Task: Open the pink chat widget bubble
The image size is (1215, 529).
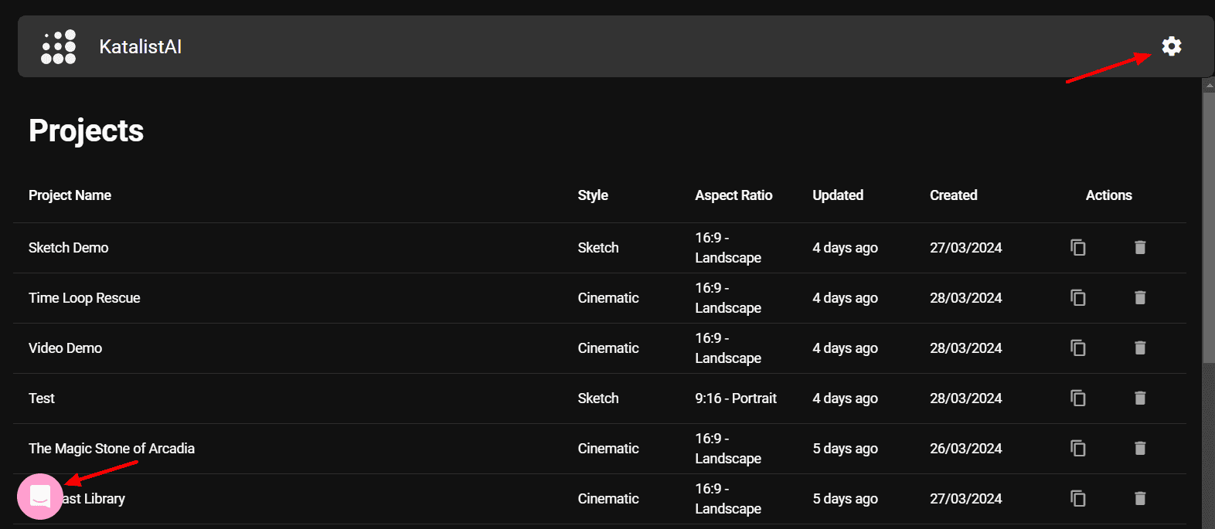Action: [40, 497]
